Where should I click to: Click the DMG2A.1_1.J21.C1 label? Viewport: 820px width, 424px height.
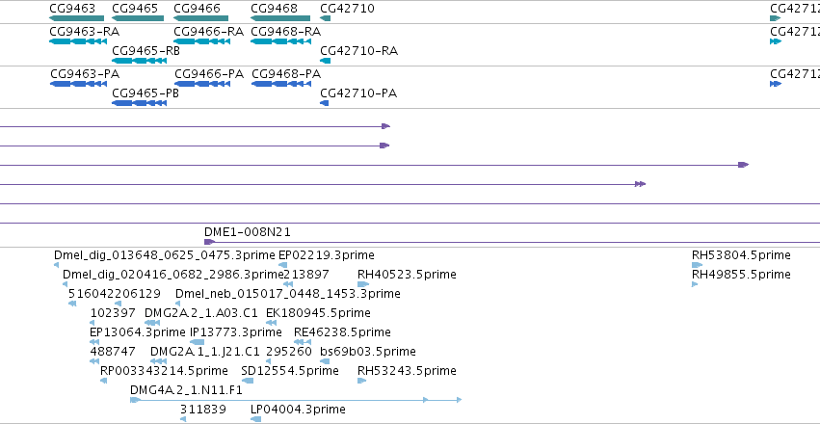[204, 352]
